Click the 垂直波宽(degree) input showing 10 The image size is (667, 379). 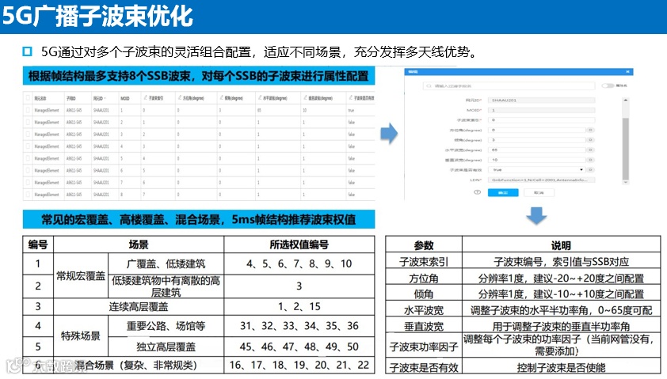[537, 160]
